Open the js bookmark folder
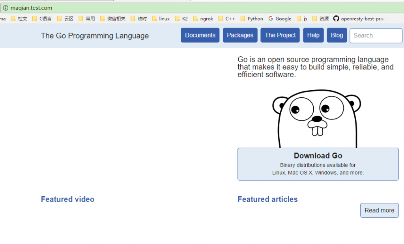Viewport: 404px width, 244px height. tap(302, 19)
